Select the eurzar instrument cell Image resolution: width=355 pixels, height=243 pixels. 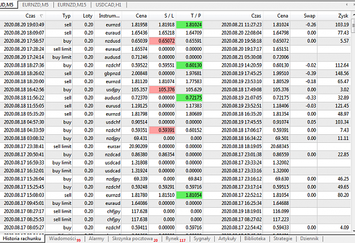(x=114, y=147)
